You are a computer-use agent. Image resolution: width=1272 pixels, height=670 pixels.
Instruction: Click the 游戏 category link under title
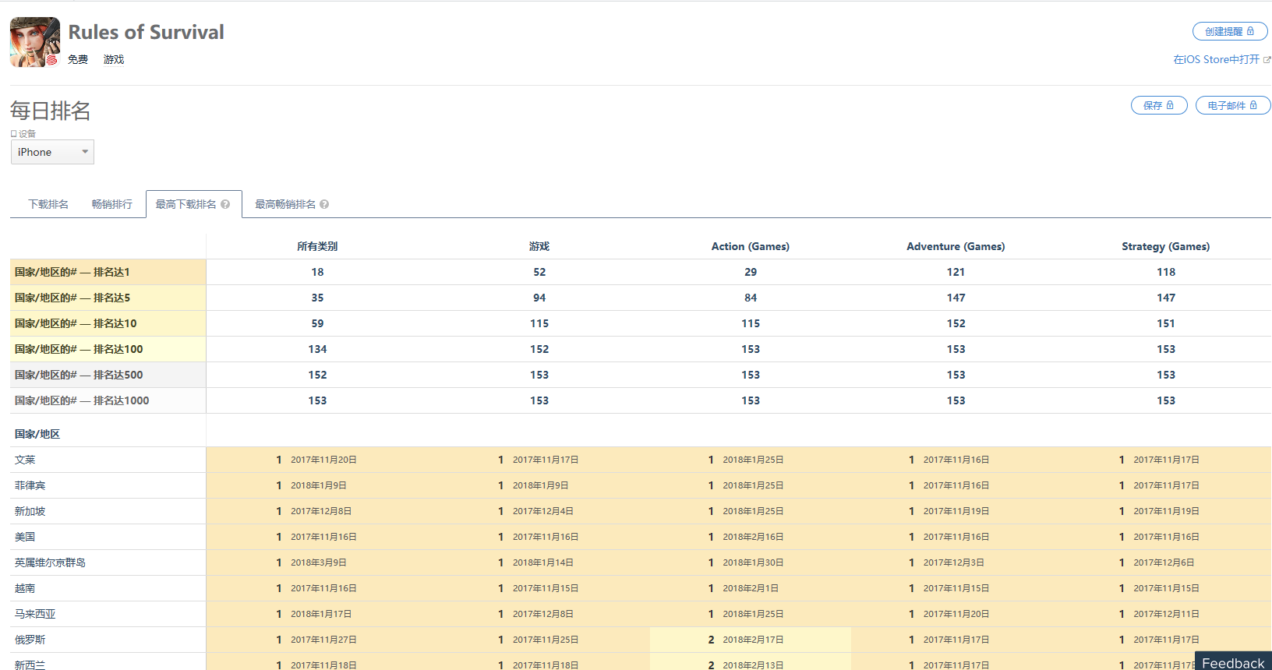pos(114,59)
